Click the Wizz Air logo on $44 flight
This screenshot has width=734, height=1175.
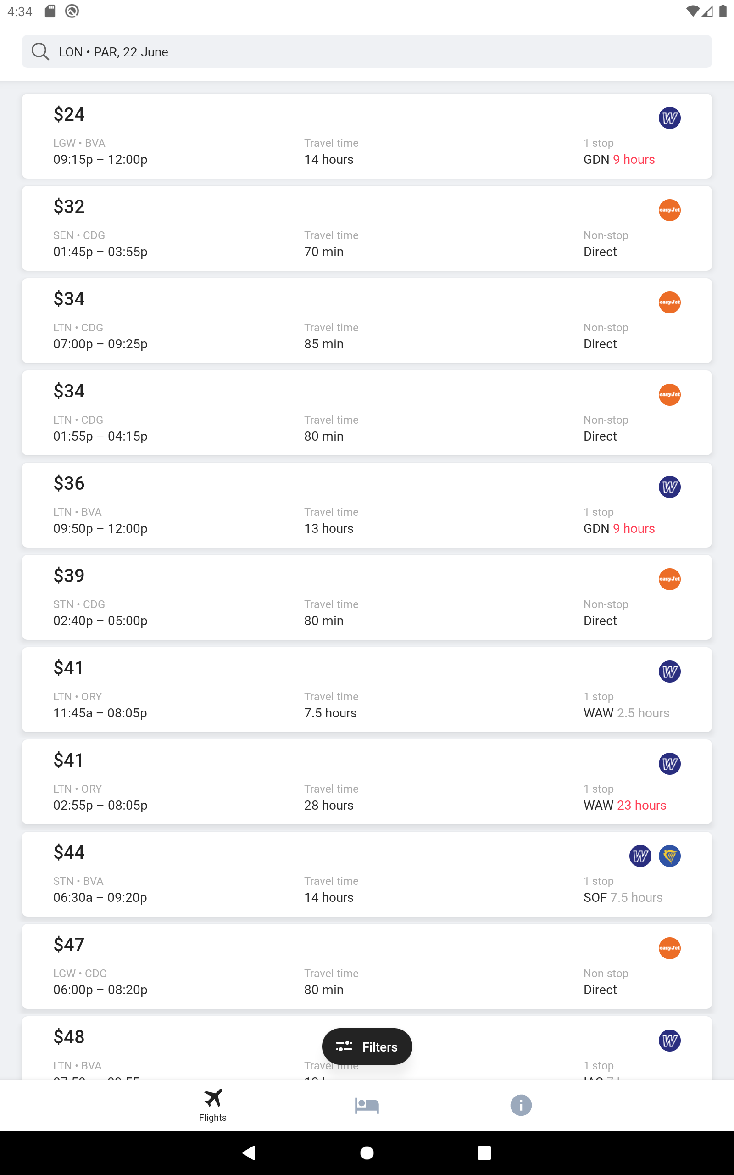[640, 856]
